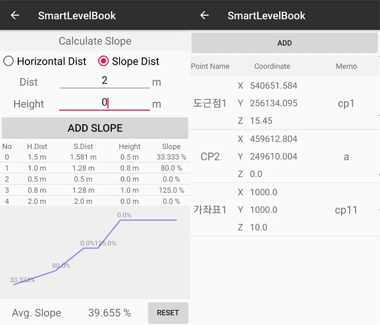Select slope row with 80.0 % slope

click(95, 168)
